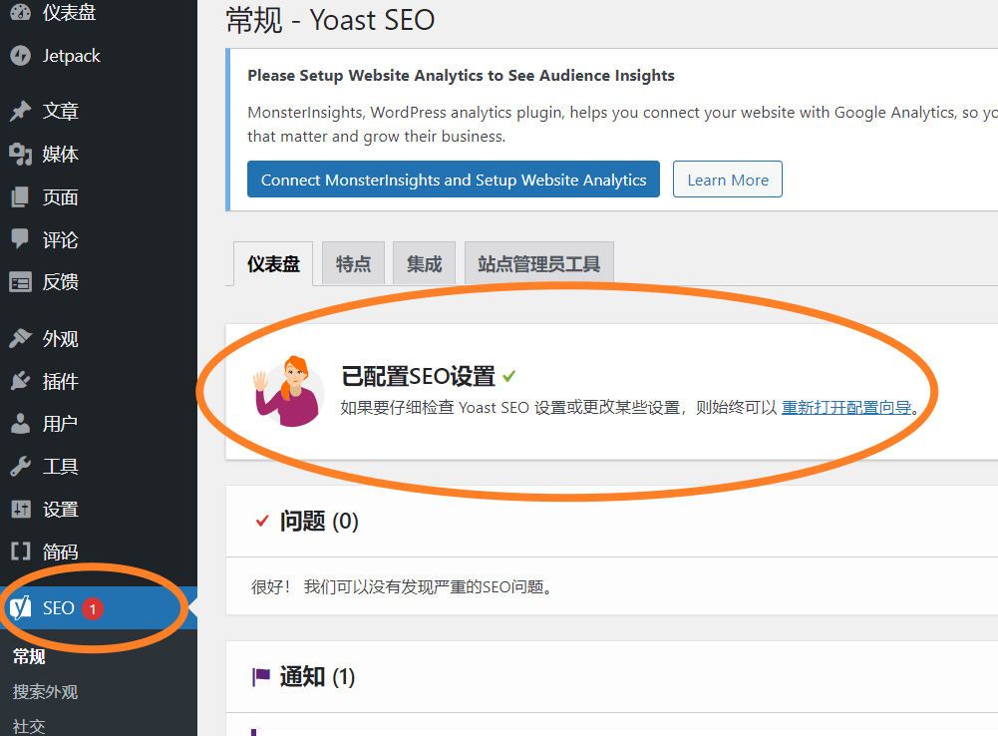998x736 pixels.
Task: Click the plugin icon beside 插件
Action: 20,381
